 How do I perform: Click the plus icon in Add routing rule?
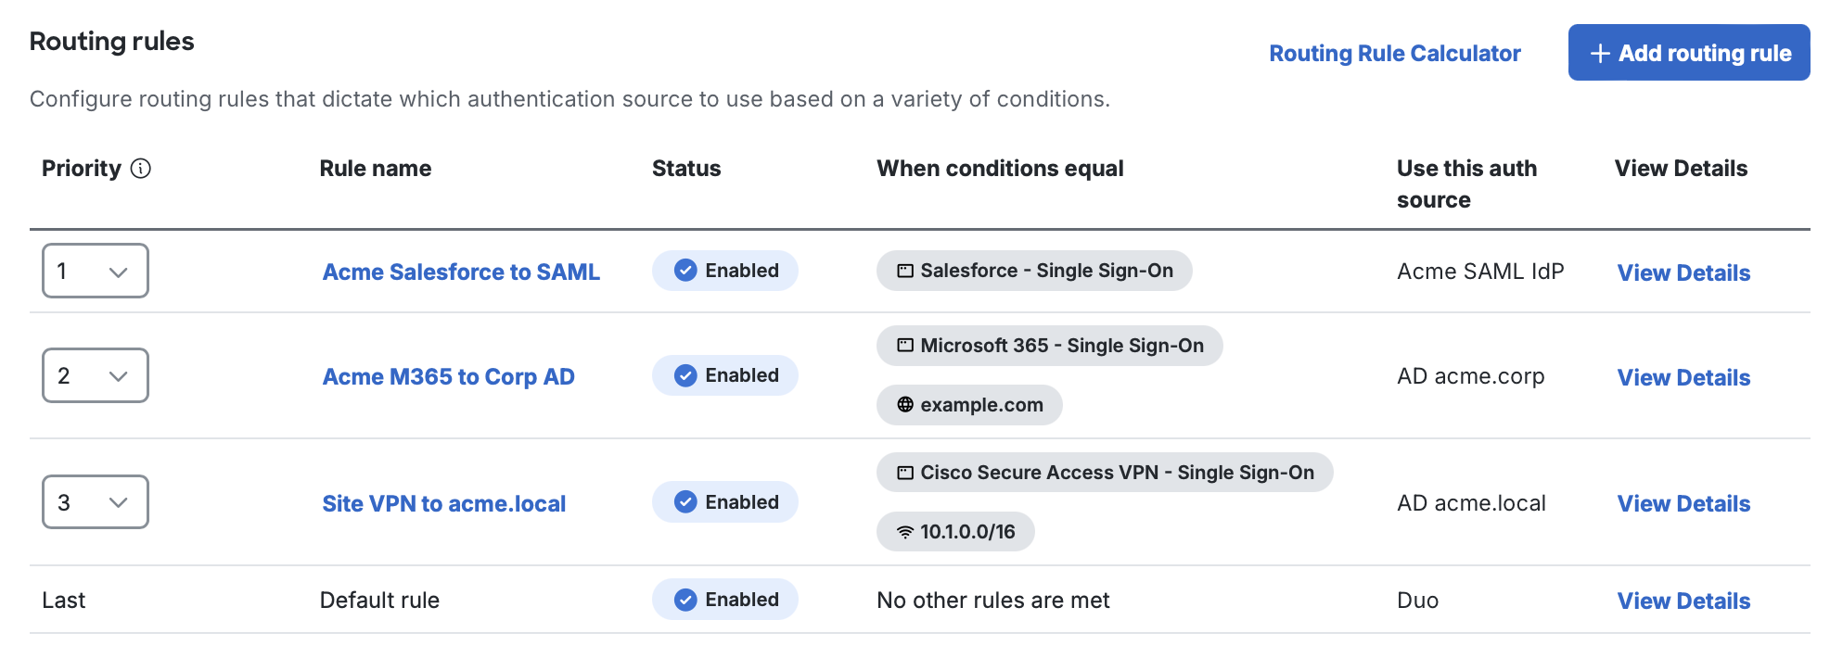tap(1598, 53)
